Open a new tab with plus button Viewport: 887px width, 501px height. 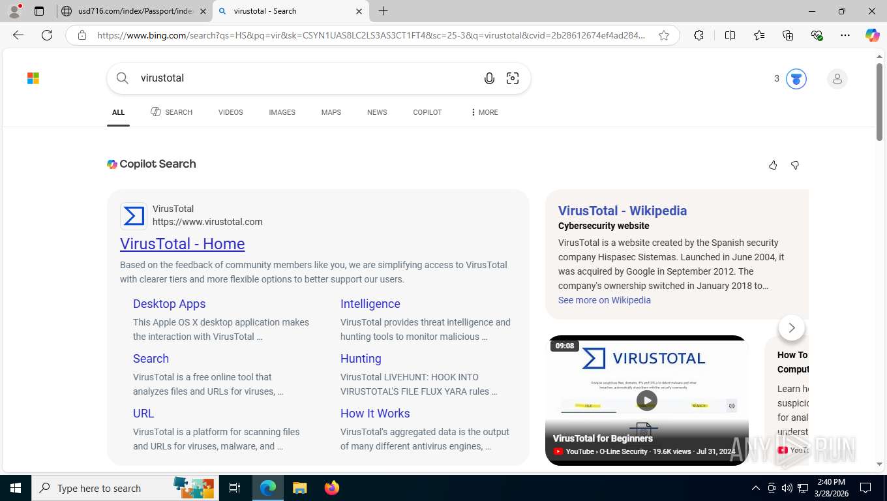(x=383, y=11)
